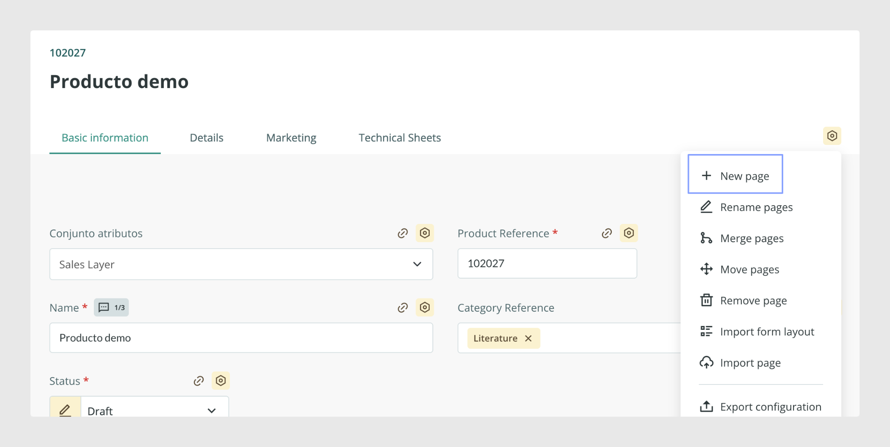Click the Product Reference input with 102027
Screen dimensions: 890x447
tap(547, 263)
